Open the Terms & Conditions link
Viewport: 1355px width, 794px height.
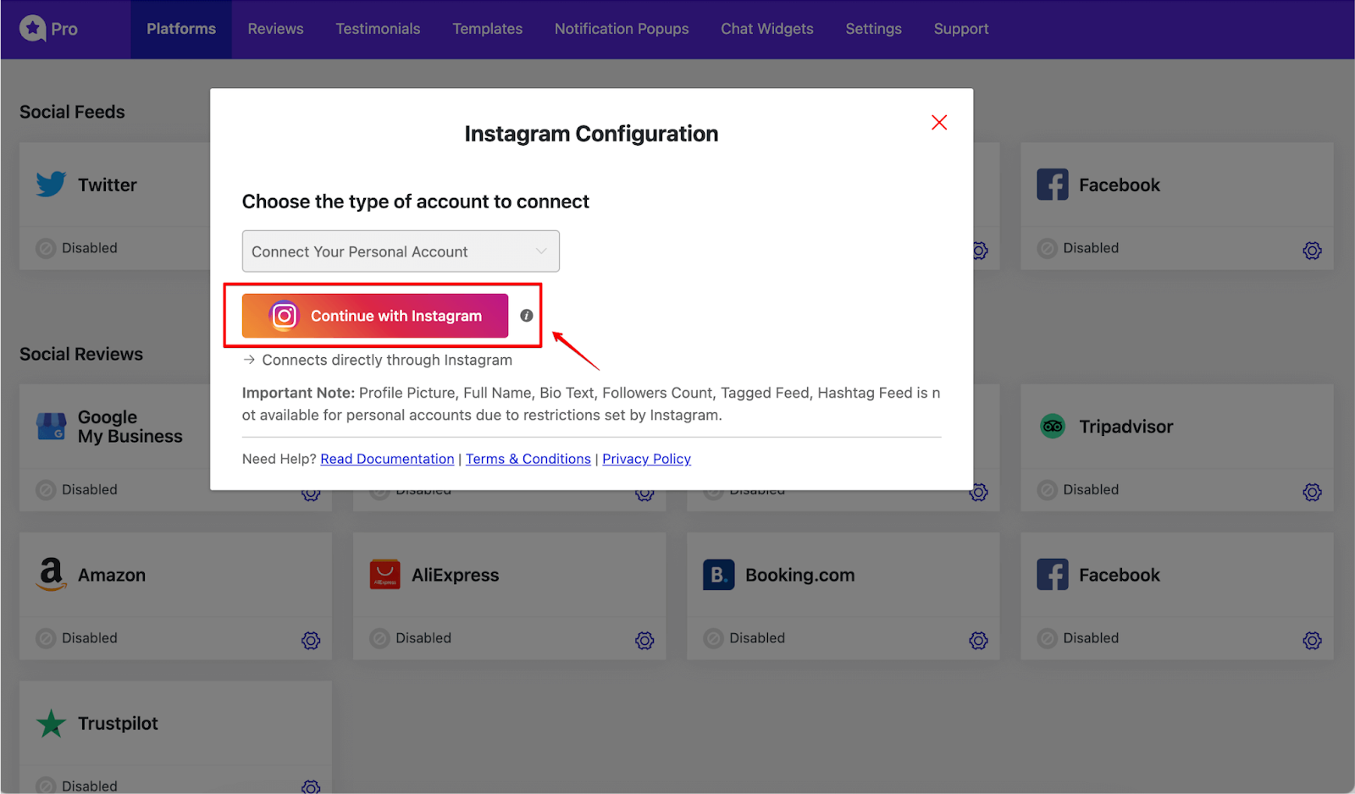pos(528,459)
